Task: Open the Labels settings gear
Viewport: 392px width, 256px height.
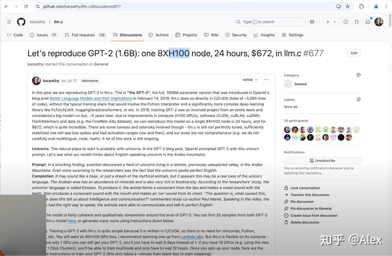Action: [358, 99]
